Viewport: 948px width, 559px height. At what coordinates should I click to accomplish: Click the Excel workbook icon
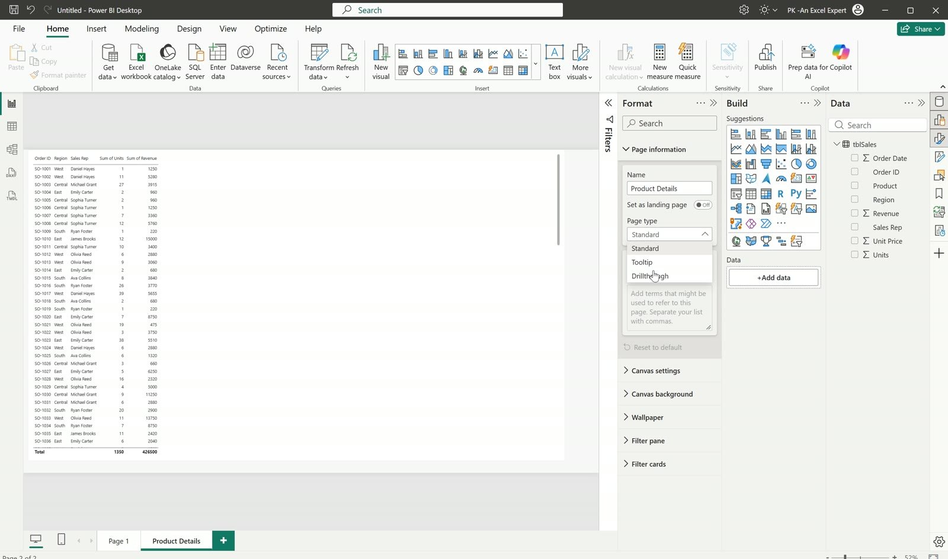click(x=136, y=62)
